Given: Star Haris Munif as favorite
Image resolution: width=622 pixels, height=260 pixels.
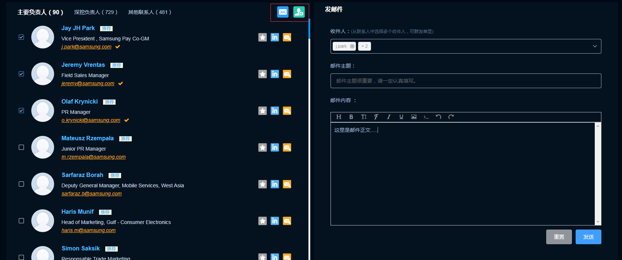Looking at the screenshot, I should (262, 221).
